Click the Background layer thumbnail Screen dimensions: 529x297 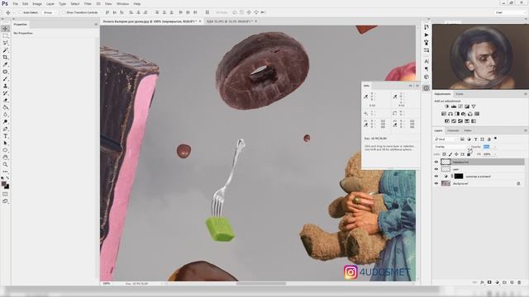(x=446, y=183)
